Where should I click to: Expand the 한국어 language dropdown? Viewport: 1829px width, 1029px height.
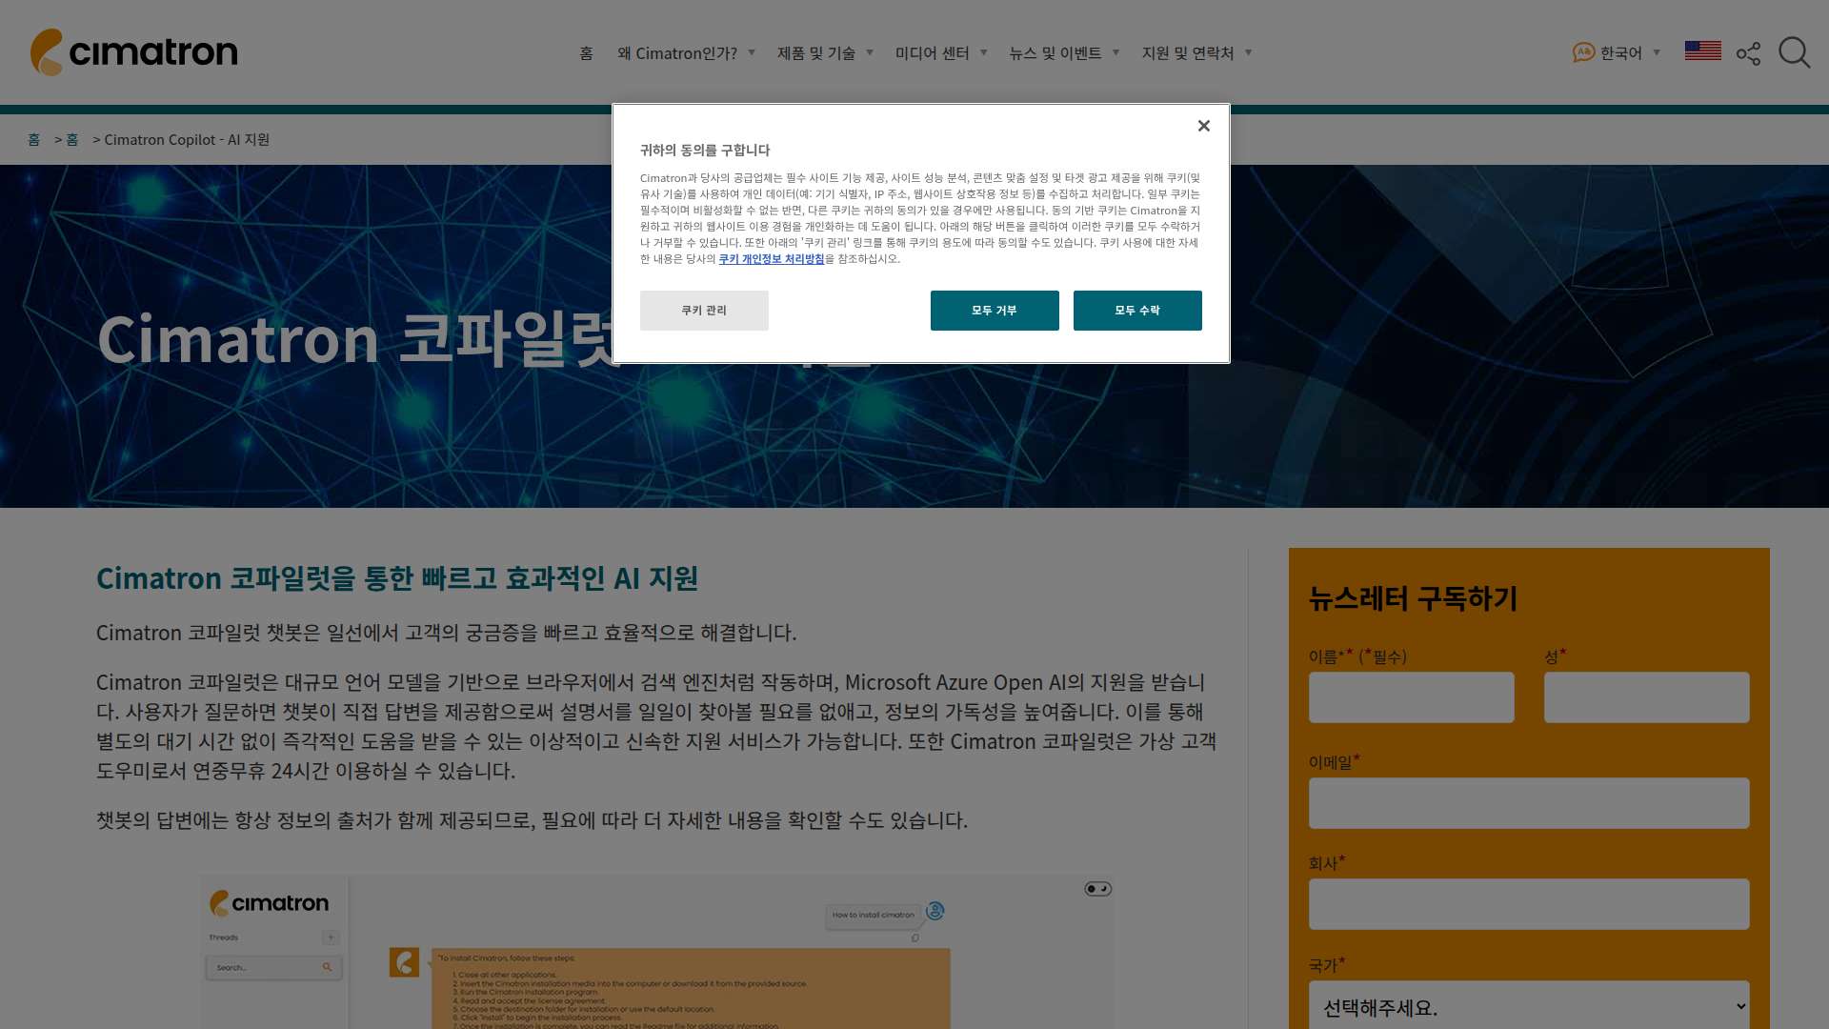coord(1657,53)
